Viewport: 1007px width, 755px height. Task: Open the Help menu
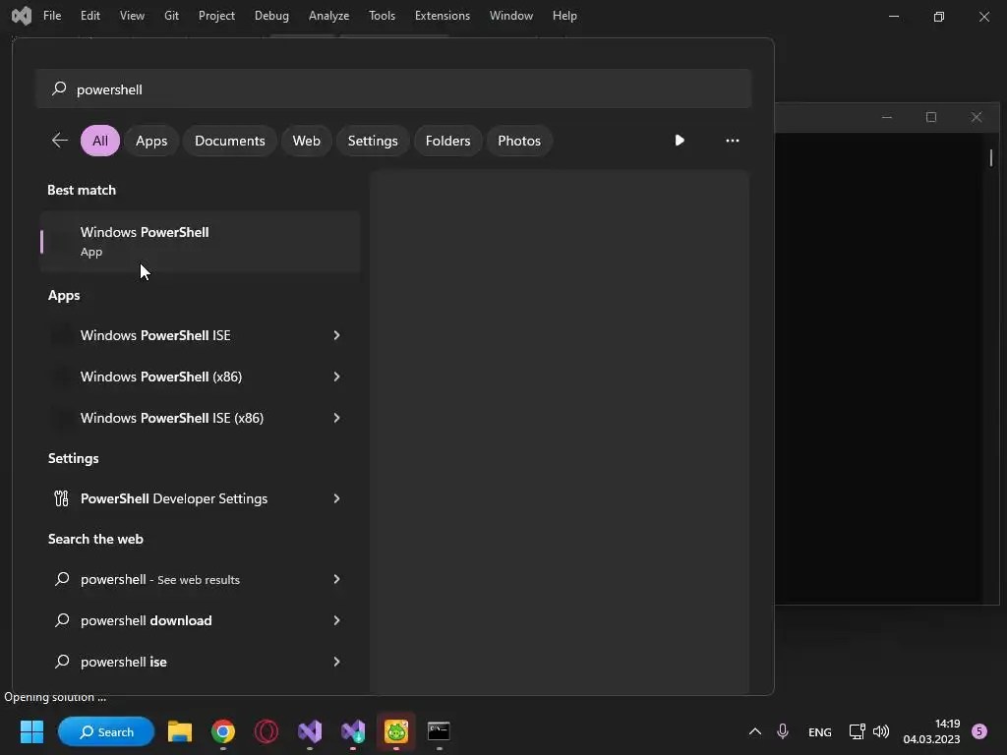pyautogui.click(x=564, y=16)
